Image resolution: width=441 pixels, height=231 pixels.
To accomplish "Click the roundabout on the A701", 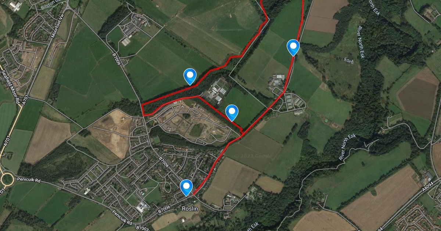I will [7, 180].
